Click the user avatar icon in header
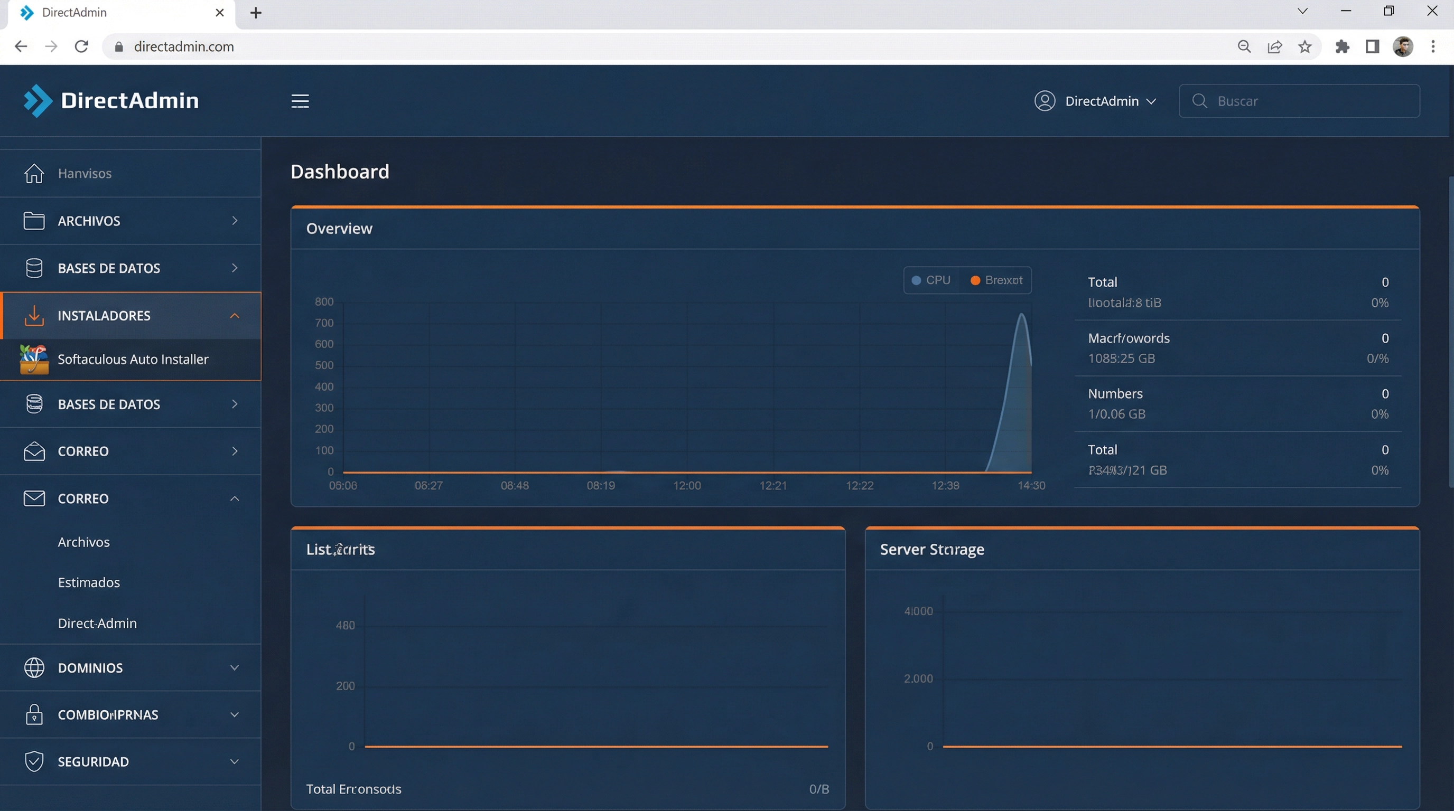Screen dimensions: 1454x811 tap(1044, 101)
